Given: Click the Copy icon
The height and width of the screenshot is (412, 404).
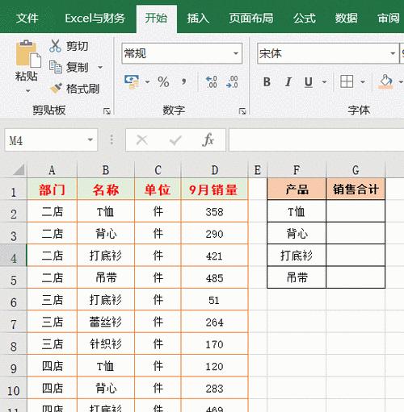Looking at the screenshot, I should [x=56, y=67].
